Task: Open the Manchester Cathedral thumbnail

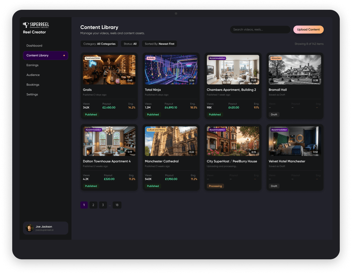Action: pos(171,141)
